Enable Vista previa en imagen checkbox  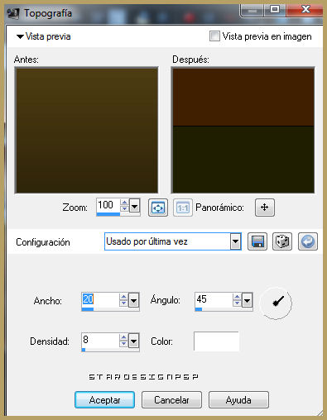click(214, 36)
